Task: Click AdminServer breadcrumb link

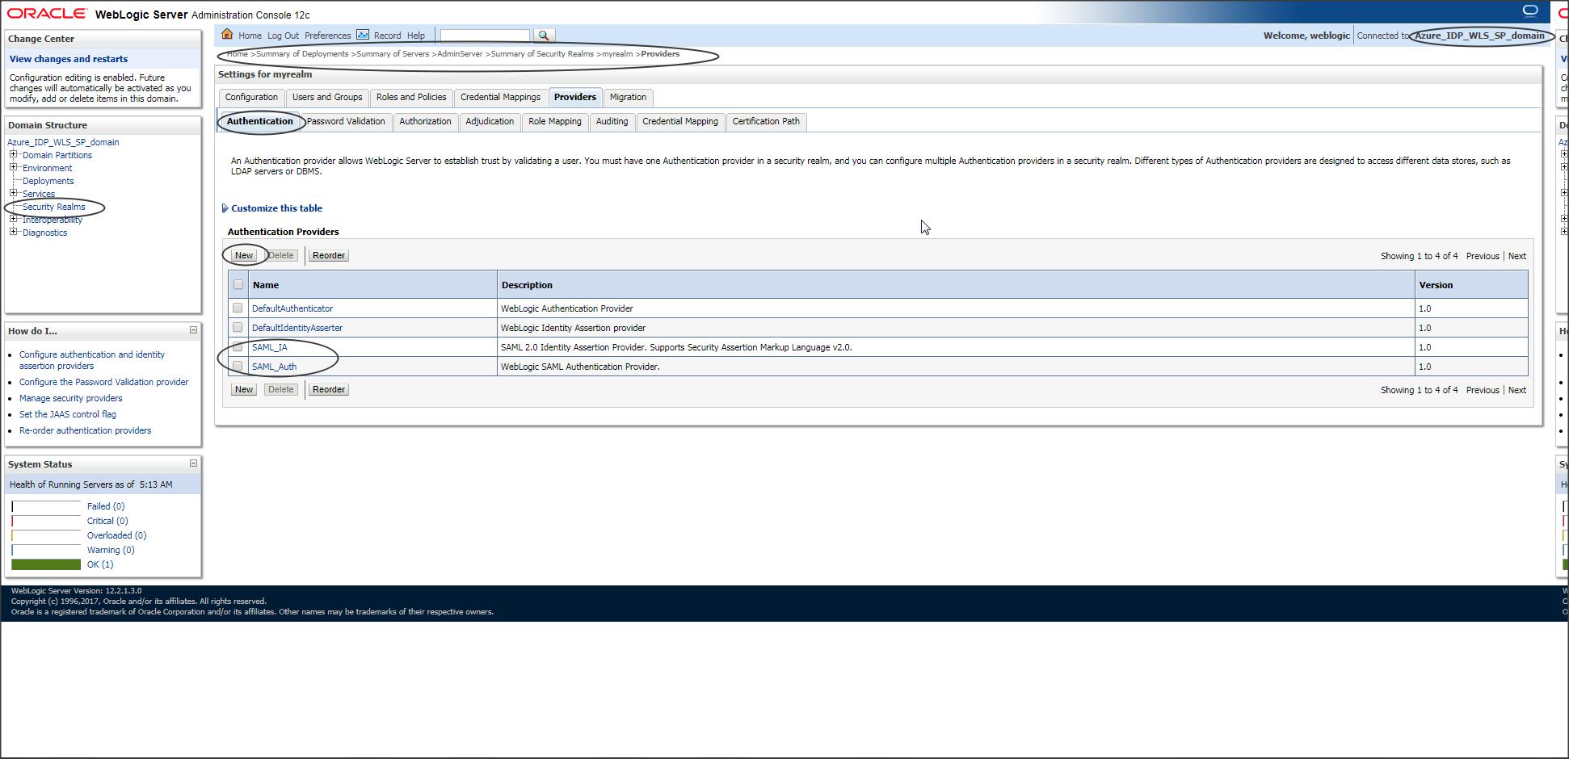Action: 460,54
